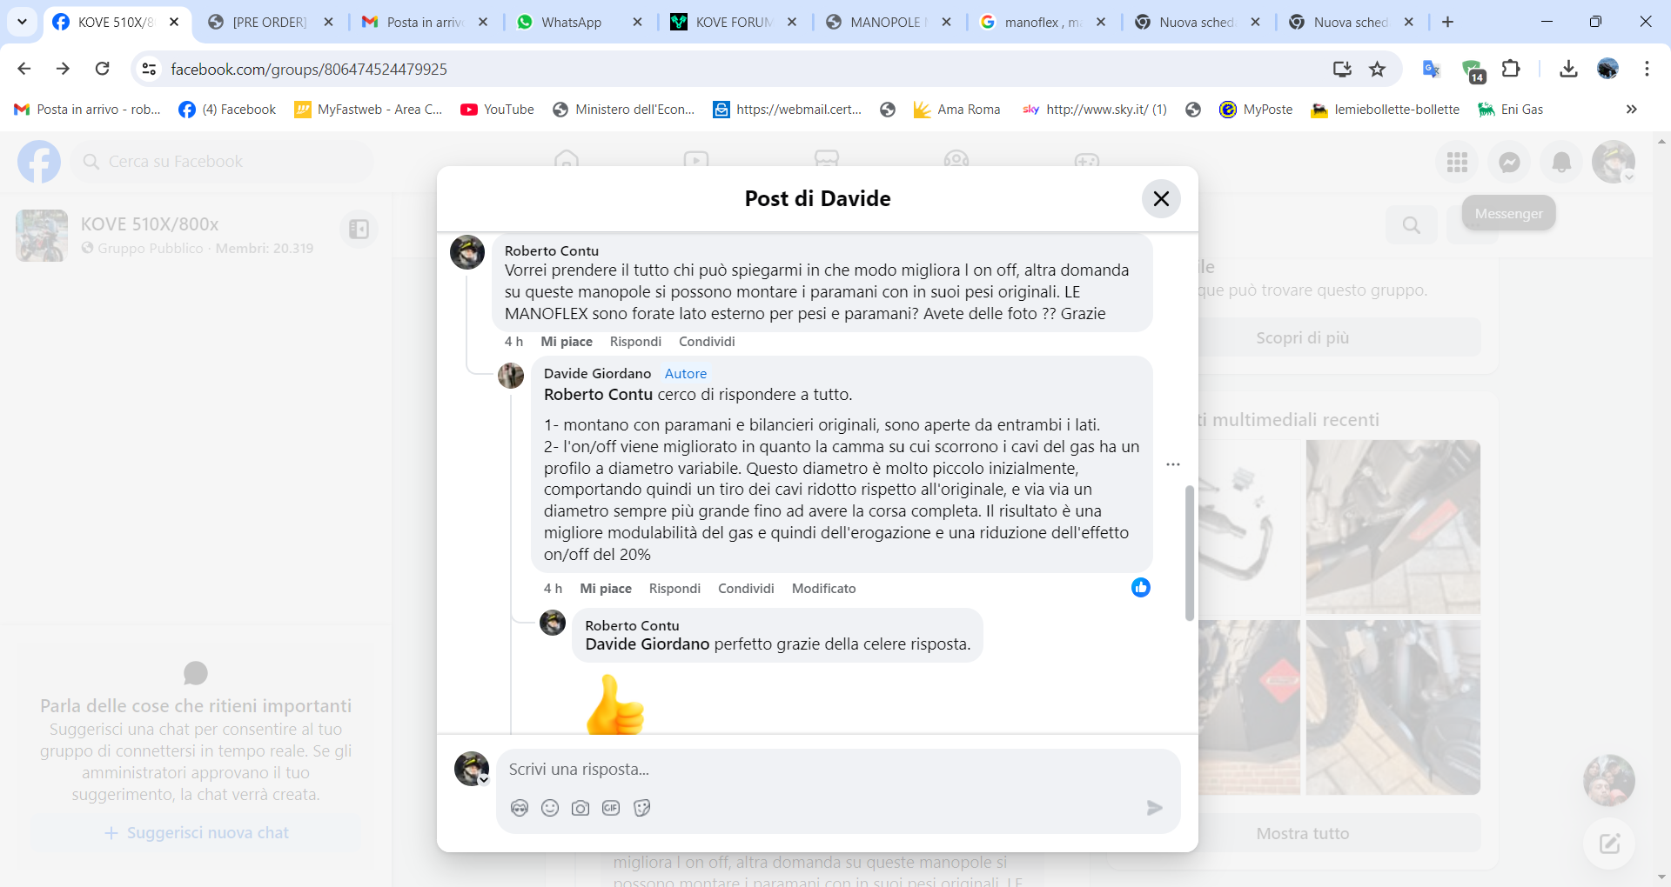
Task: Like Roberto Contu's first comment
Action: 567,342
